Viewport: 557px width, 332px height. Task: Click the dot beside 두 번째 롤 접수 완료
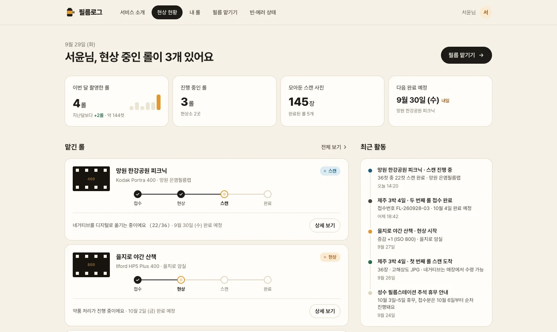coord(370,201)
